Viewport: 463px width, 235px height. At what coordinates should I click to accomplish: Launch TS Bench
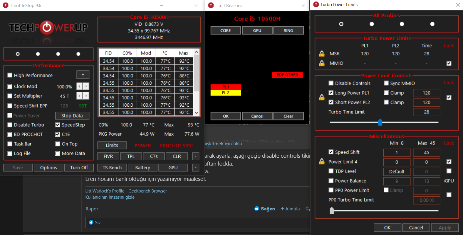(x=112, y=168)
